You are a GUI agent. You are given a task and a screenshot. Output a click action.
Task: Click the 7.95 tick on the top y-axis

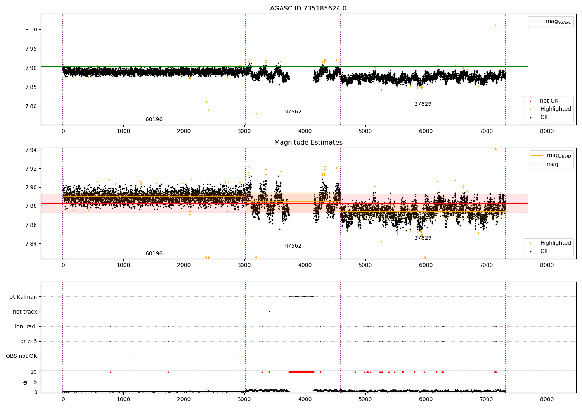tap(31, 49)
